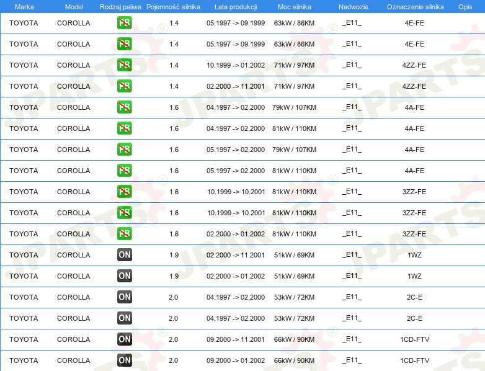
Task: Click diesel ON icon in 1WZ row ending 01.2002
Action: coord(124,275)
